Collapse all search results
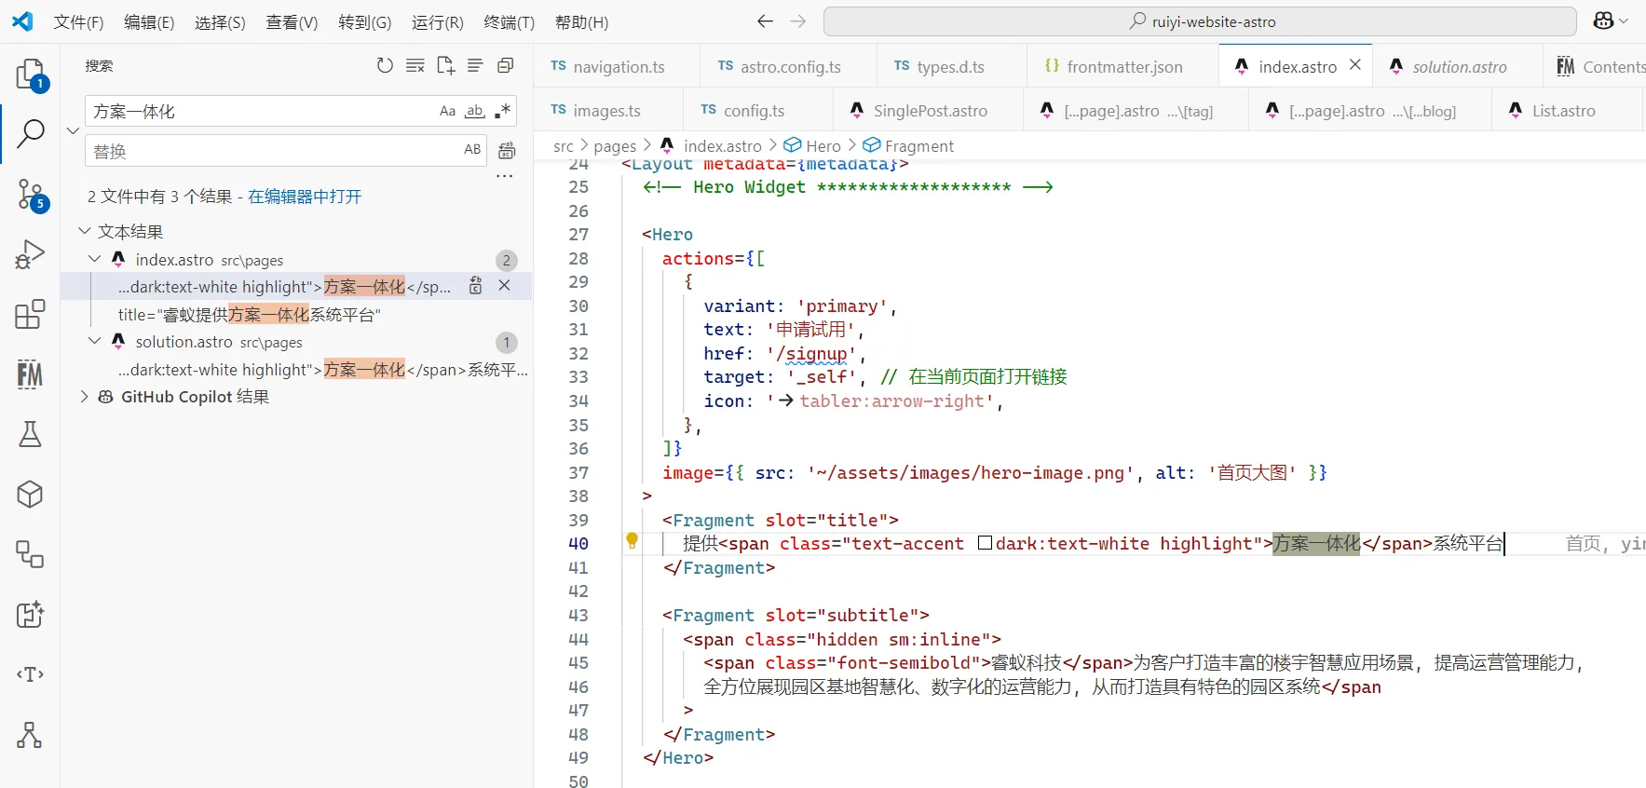 tap(506, 65)
